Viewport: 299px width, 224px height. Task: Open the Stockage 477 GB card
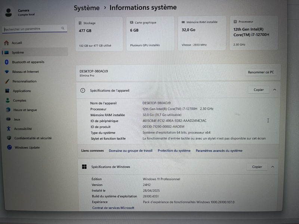click(99, 34)
